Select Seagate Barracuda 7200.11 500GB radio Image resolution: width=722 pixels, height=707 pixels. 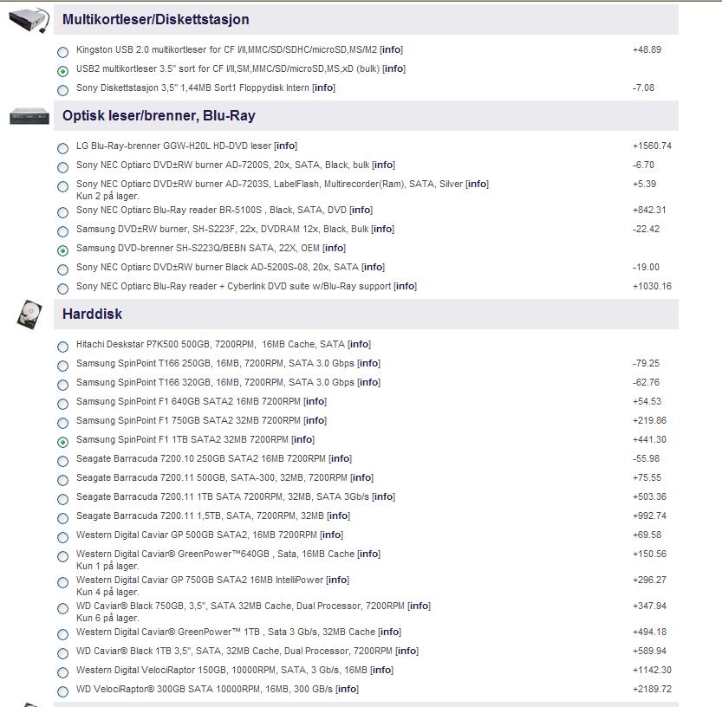[62, 480]
